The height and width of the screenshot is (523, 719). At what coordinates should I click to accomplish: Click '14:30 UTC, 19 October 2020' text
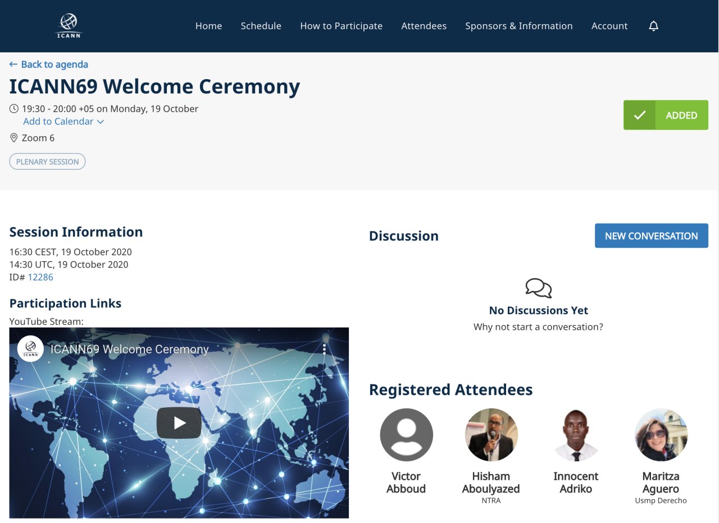69,265
